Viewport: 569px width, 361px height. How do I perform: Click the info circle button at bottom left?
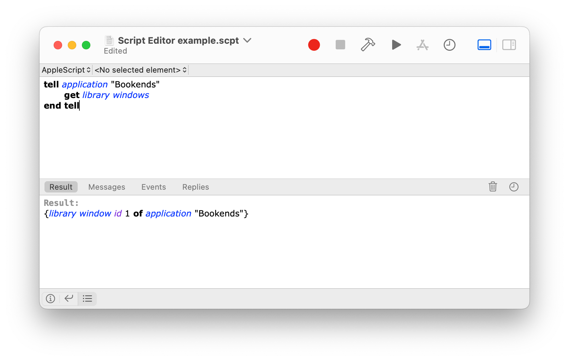(x=50, y=299)
